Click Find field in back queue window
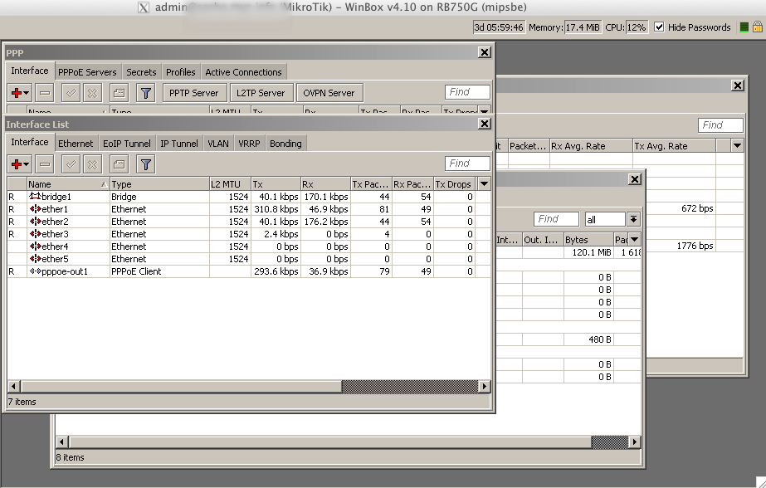This screenshot has height=488, width=766. [x=720, y=125]
